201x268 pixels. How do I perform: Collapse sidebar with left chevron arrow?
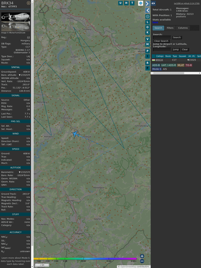point(147,10)
